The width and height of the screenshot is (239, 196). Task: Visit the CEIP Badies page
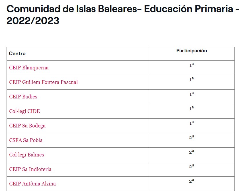pos(23,97)
